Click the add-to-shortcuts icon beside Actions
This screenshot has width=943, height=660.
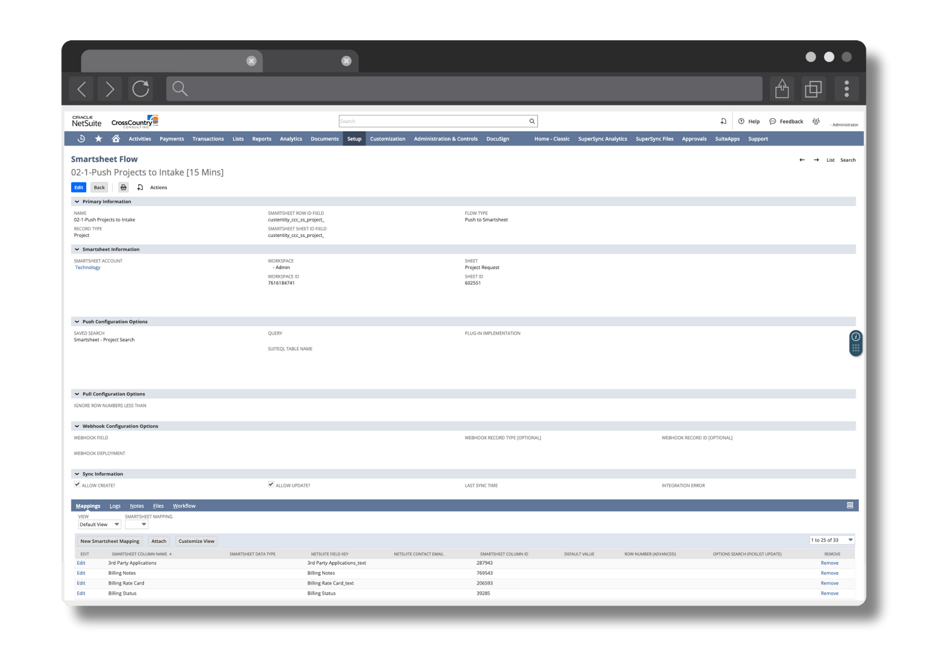(141, 187)
